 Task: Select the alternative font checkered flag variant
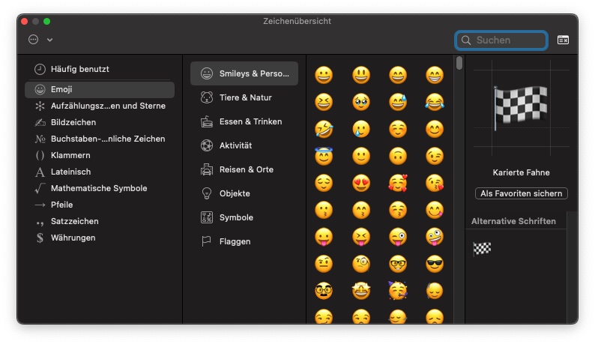482,248
